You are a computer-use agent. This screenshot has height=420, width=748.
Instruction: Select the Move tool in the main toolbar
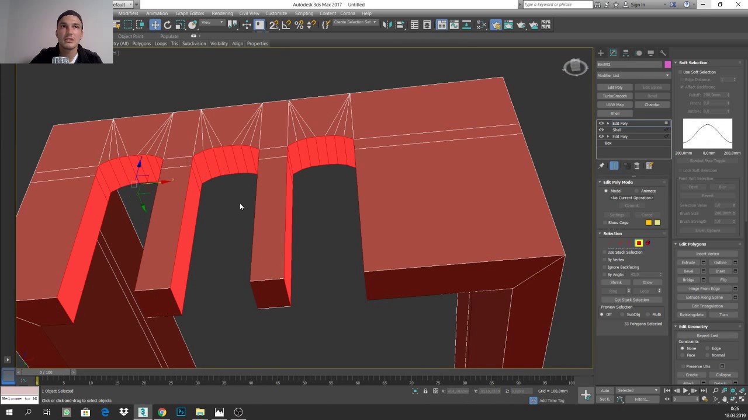[x=155, y=24]
